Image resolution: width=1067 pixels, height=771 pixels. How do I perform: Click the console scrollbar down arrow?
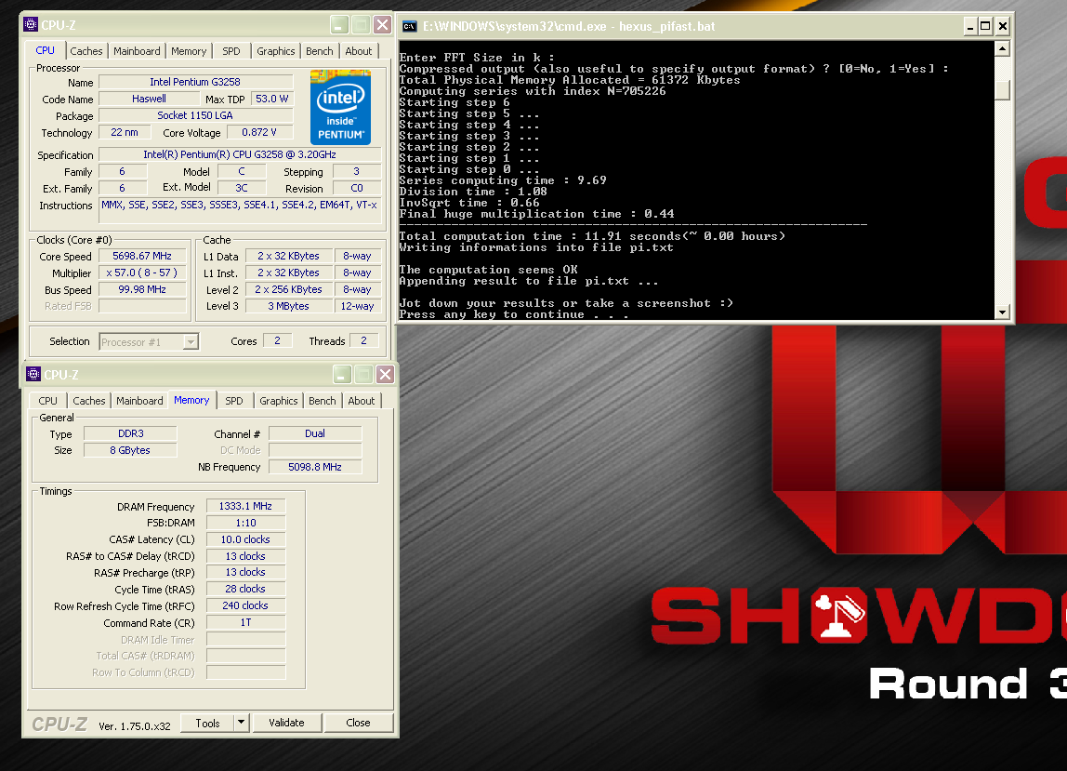click(x=1002, y=312)
